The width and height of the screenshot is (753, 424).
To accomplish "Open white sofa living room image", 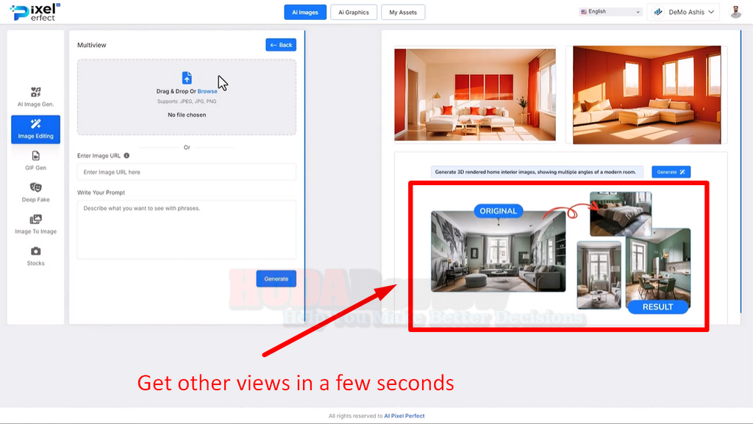I will (x=475, y=95).
